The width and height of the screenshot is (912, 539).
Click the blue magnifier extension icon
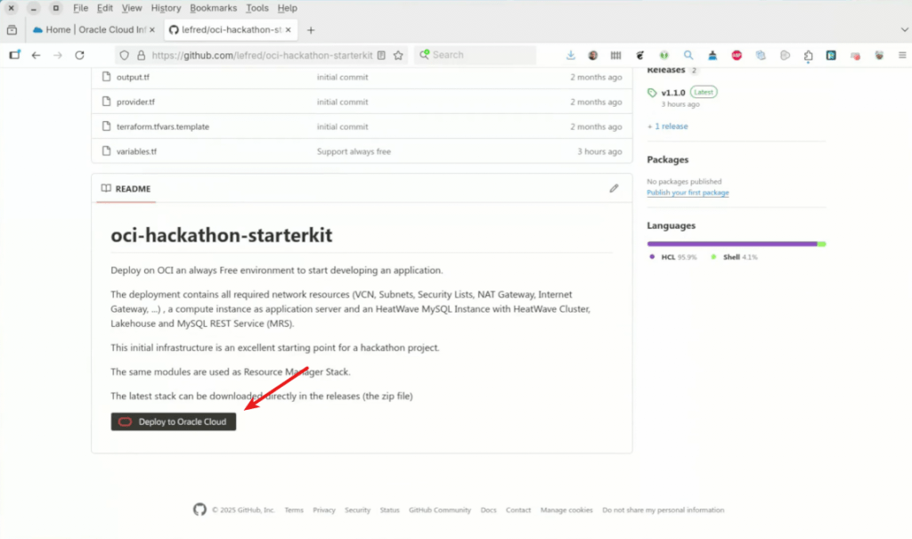tap(688, 55)
